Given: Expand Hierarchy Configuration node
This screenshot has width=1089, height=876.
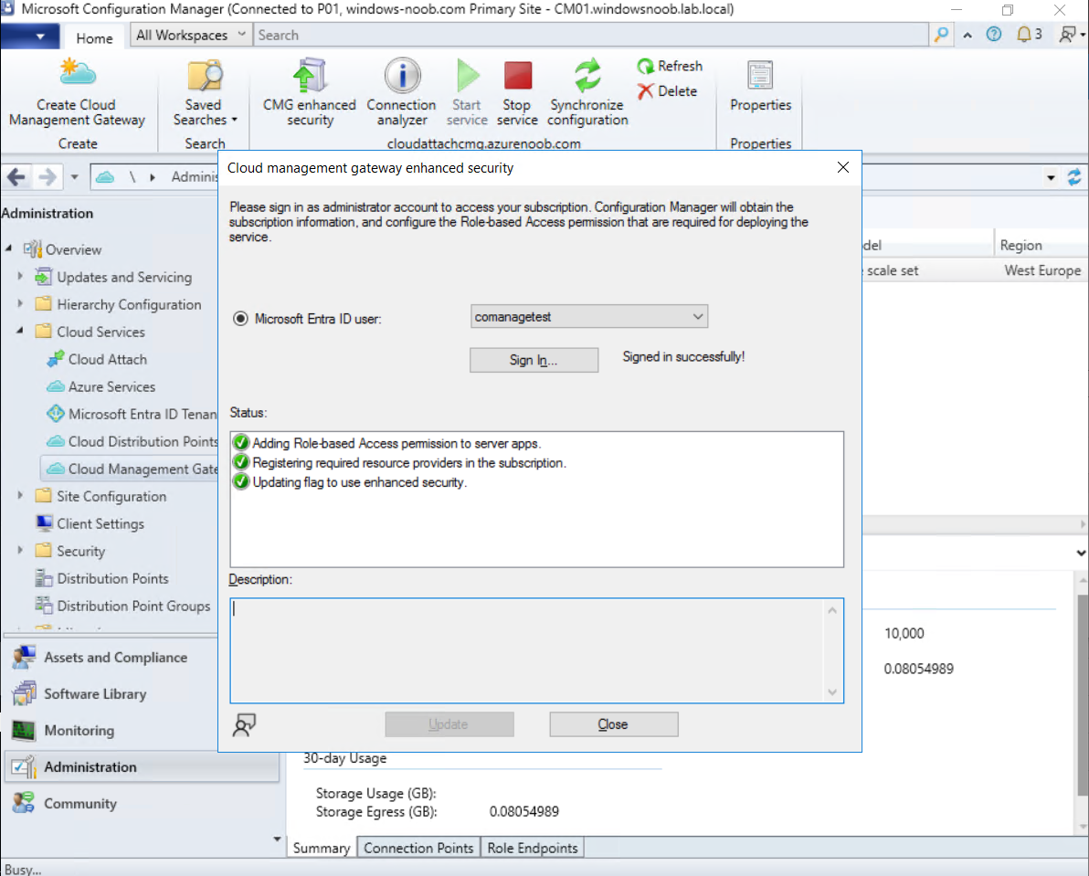Looking at the screenshot, I should tap(20, 303).
